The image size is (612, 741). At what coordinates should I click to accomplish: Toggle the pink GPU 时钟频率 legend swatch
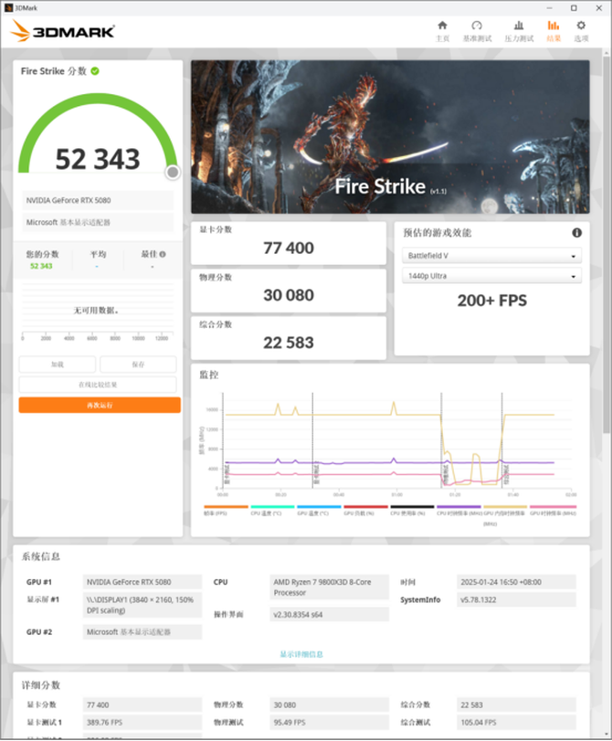point(553,506)
